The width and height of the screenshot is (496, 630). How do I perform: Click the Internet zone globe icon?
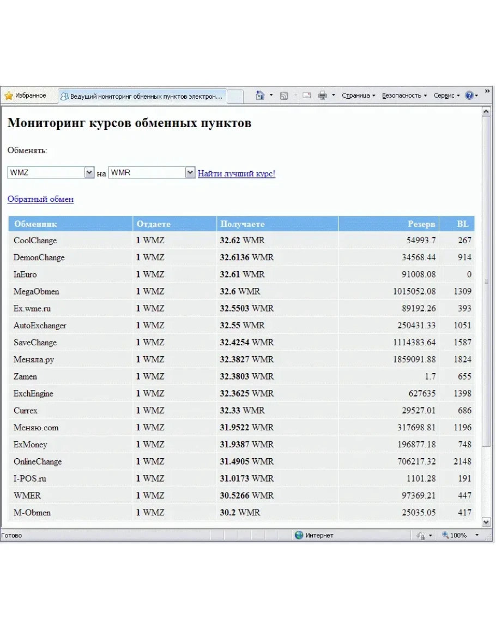click(x=299, y=535)
